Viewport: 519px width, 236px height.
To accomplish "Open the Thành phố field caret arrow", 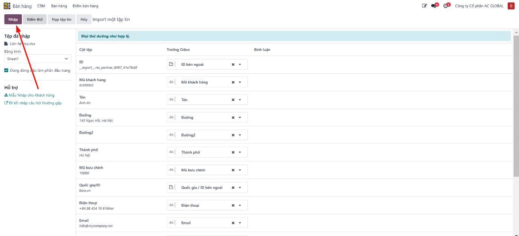I will tap(240, 153).
